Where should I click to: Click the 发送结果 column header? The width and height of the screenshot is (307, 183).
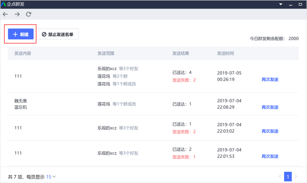(x=181, y=53)
